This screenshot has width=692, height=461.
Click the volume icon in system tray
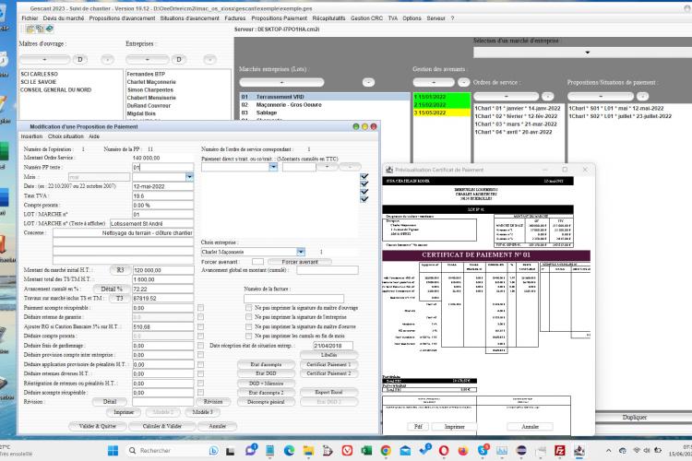647,451
